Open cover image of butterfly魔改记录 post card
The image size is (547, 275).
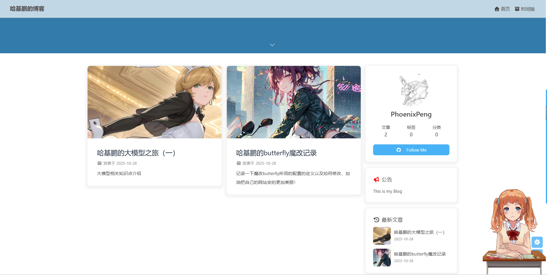tap(294, 102)
